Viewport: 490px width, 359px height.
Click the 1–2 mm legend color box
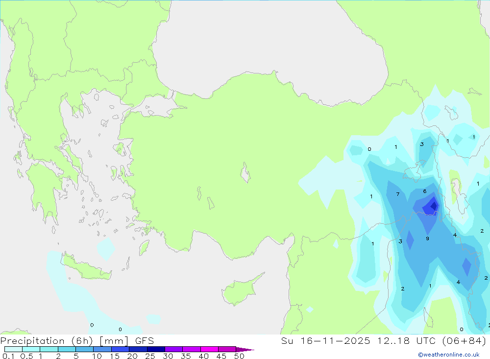point(49,349)
